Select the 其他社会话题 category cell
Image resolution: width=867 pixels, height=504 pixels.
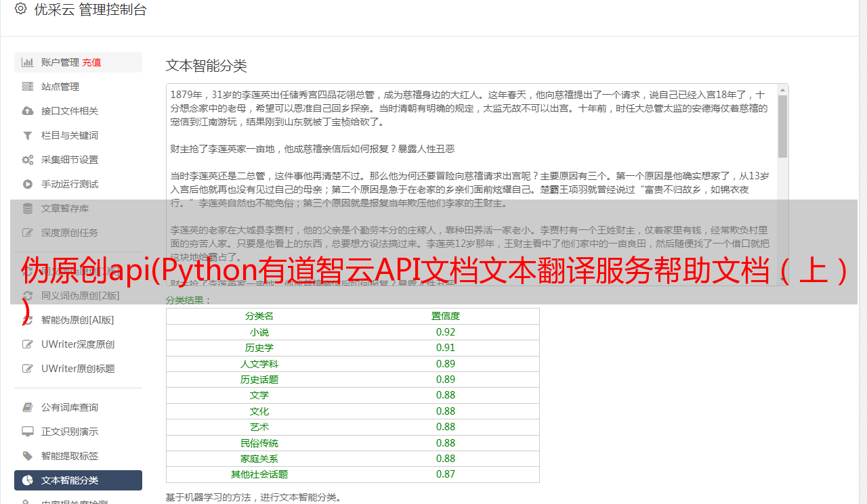coord(259,474)
